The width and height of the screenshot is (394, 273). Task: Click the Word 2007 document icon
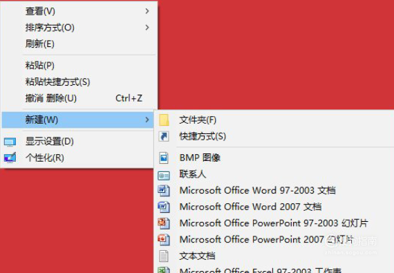[x=164, y=207]
